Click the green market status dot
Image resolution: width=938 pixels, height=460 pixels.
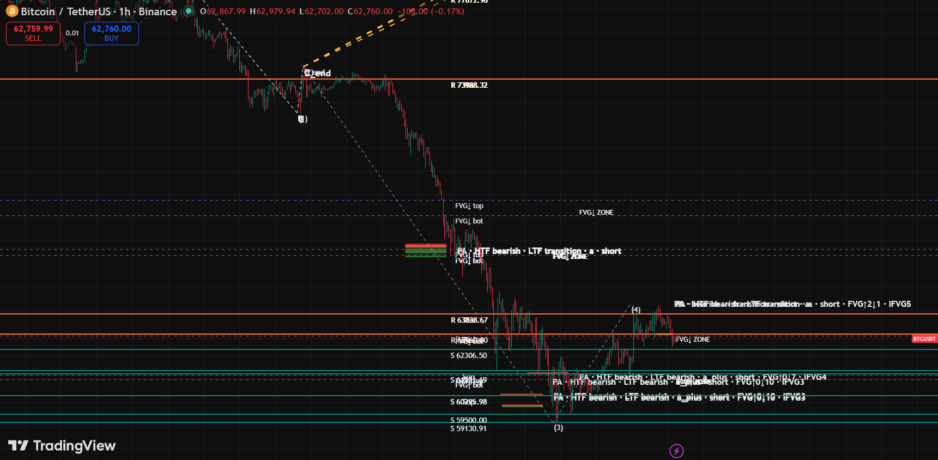pyautogui.click(x=189, y=11)
